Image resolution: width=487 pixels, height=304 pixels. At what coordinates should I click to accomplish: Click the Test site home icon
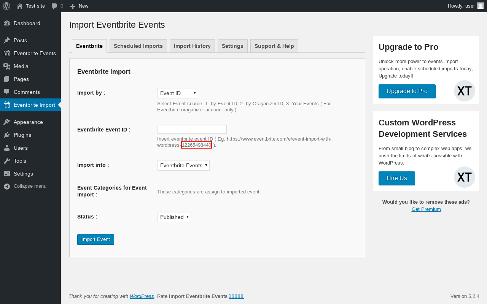(20, 6)
